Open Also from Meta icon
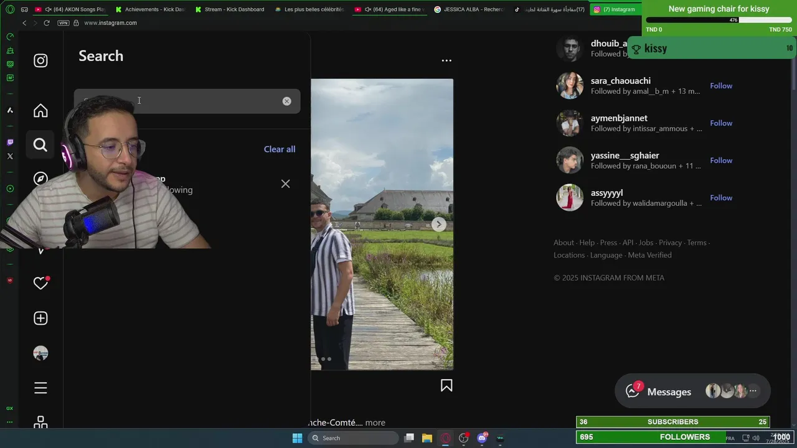797x448 pixels. 40,422
